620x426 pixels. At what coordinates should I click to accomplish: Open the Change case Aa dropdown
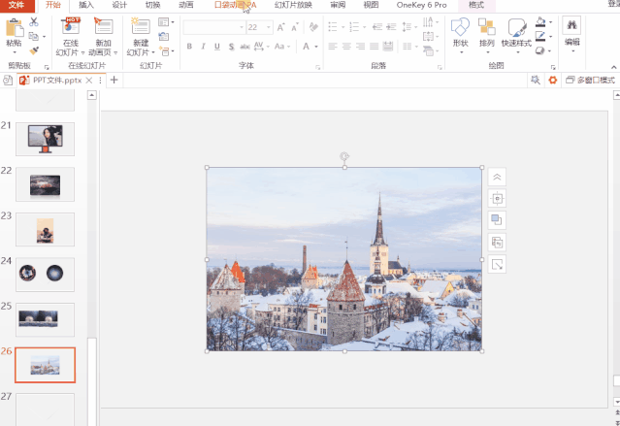pos(282,47)
